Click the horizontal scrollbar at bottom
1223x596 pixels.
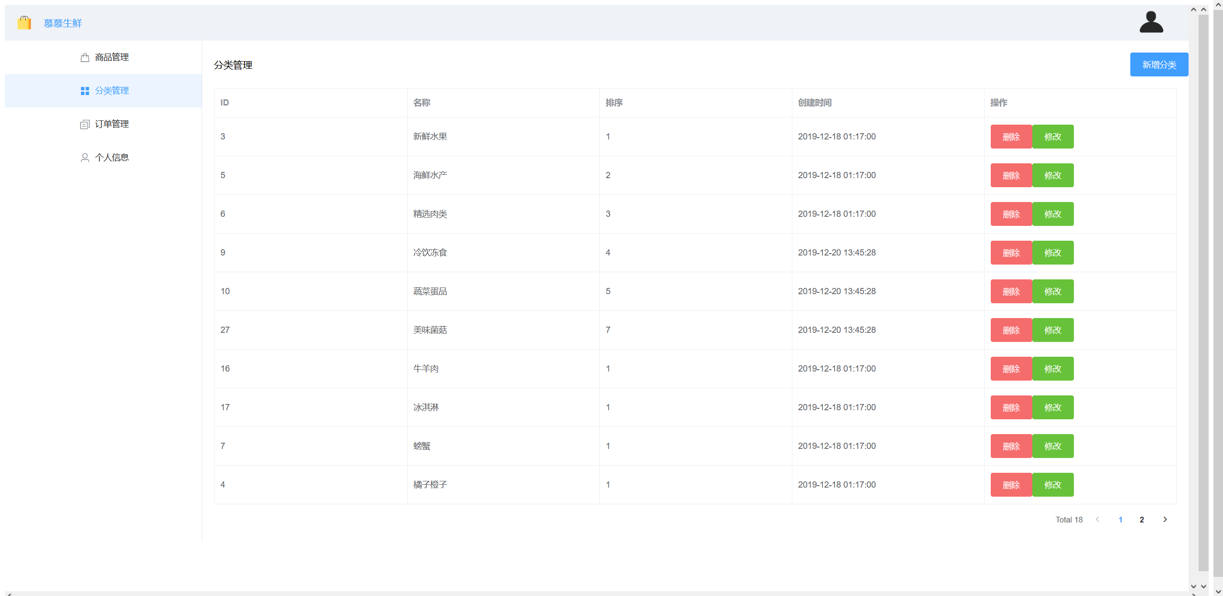tap(601, 594)
